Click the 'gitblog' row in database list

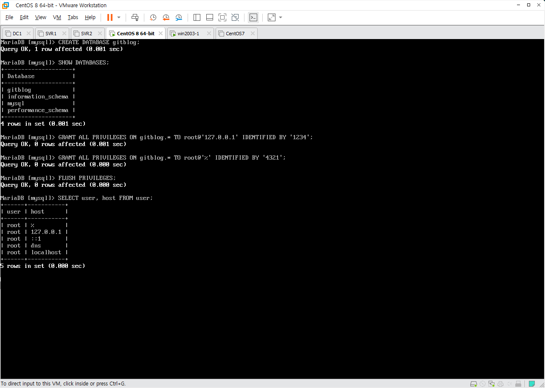pos(38,90)
